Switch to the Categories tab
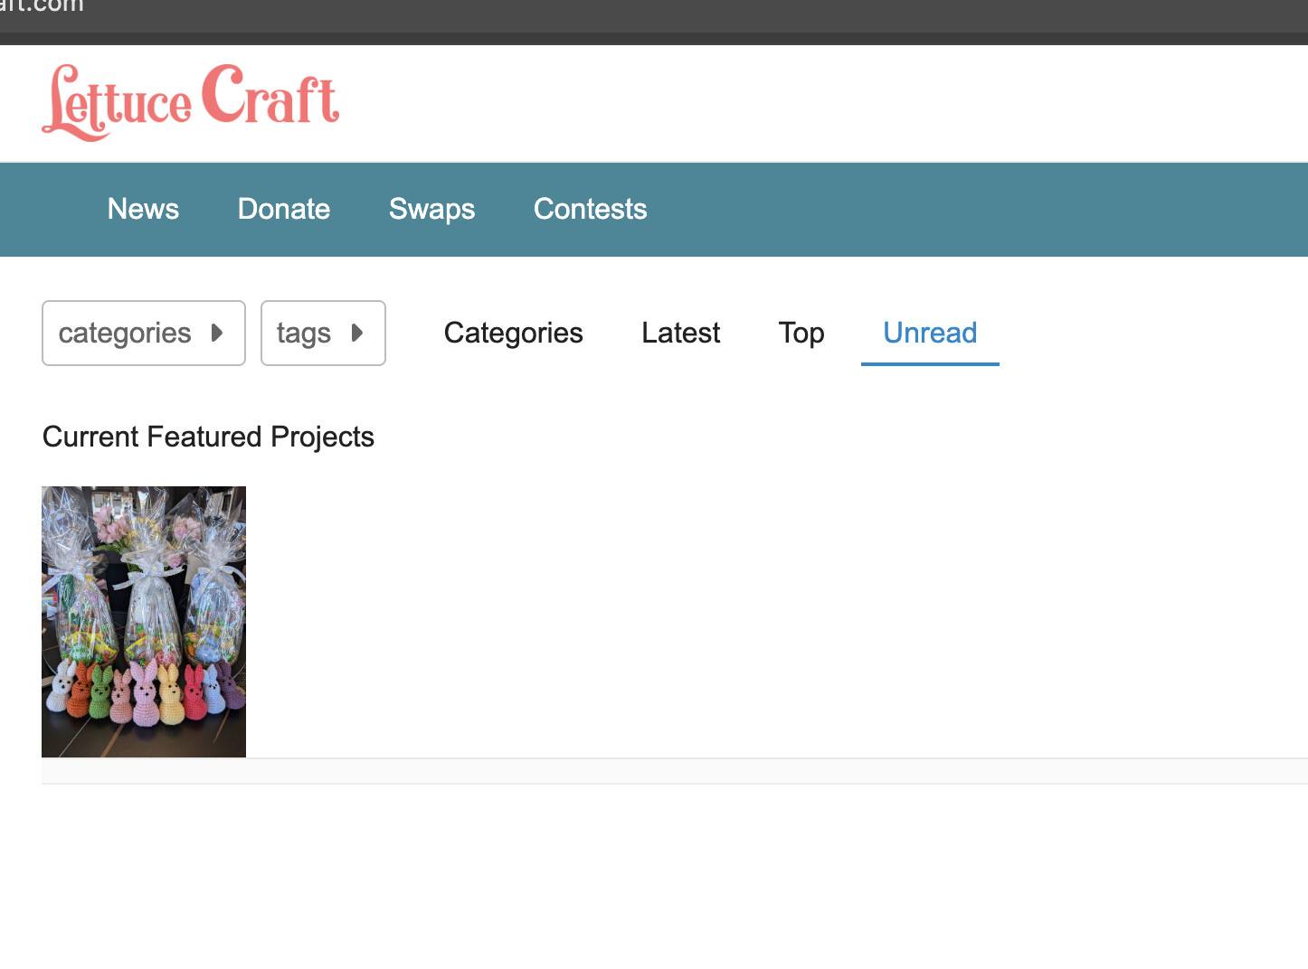The image size is (1308, 969). coord(513,333)
